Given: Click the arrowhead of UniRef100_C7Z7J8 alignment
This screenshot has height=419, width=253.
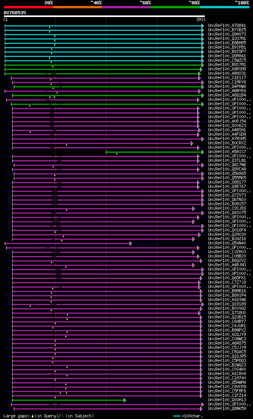Looking at the screenshot, I should tap(199, 282).
